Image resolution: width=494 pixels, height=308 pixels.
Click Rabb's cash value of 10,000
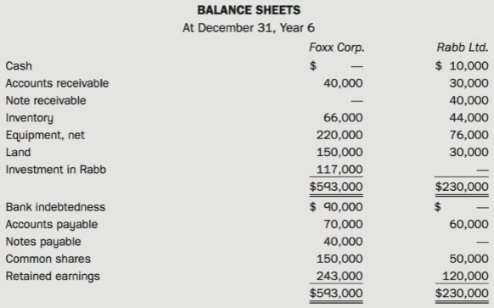point(469,66)
